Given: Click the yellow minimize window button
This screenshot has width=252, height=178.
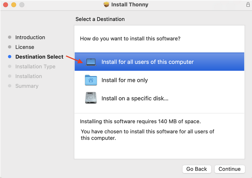Looking at the screenshot, I should (x=14, y=5).
